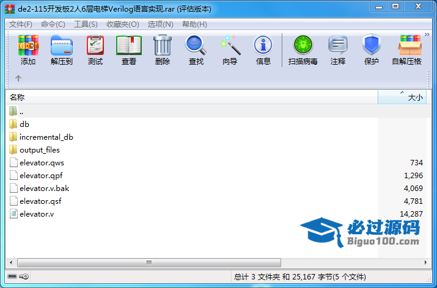
Task: Click the Find (查找) magnifier icon
Action: pos(196,45)
